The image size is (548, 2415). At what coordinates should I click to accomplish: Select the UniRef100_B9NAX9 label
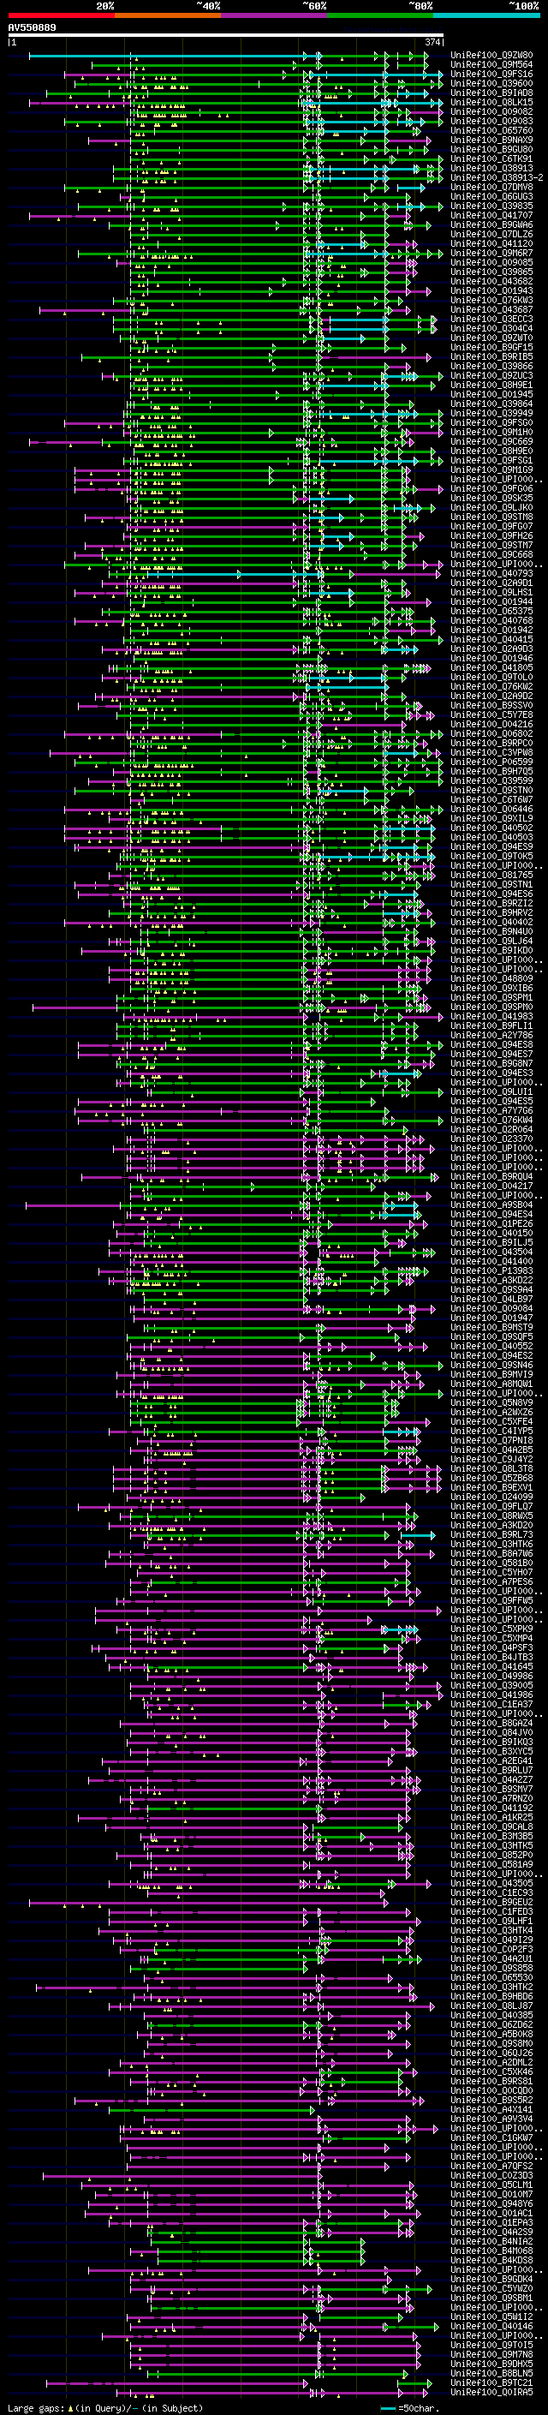click(491, 140)
